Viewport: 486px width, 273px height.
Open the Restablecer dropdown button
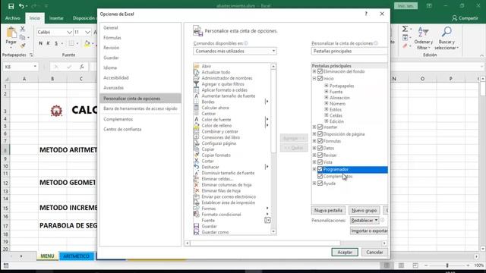coord(364,220)
